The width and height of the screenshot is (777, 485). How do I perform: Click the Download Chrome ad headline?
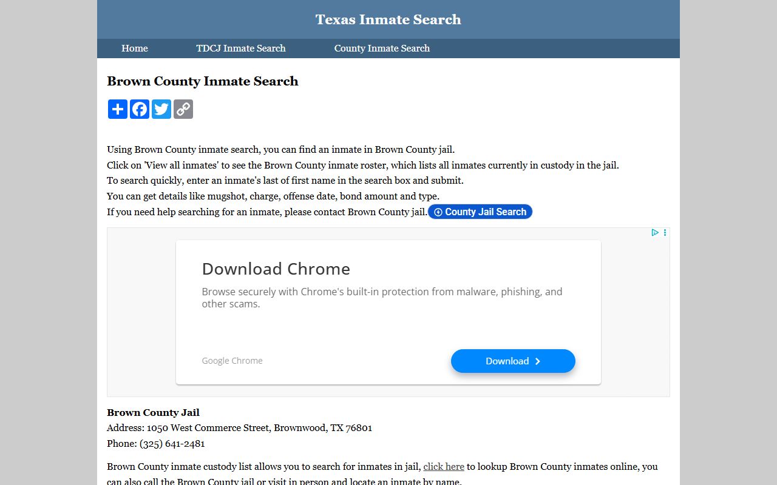(276, 269)
